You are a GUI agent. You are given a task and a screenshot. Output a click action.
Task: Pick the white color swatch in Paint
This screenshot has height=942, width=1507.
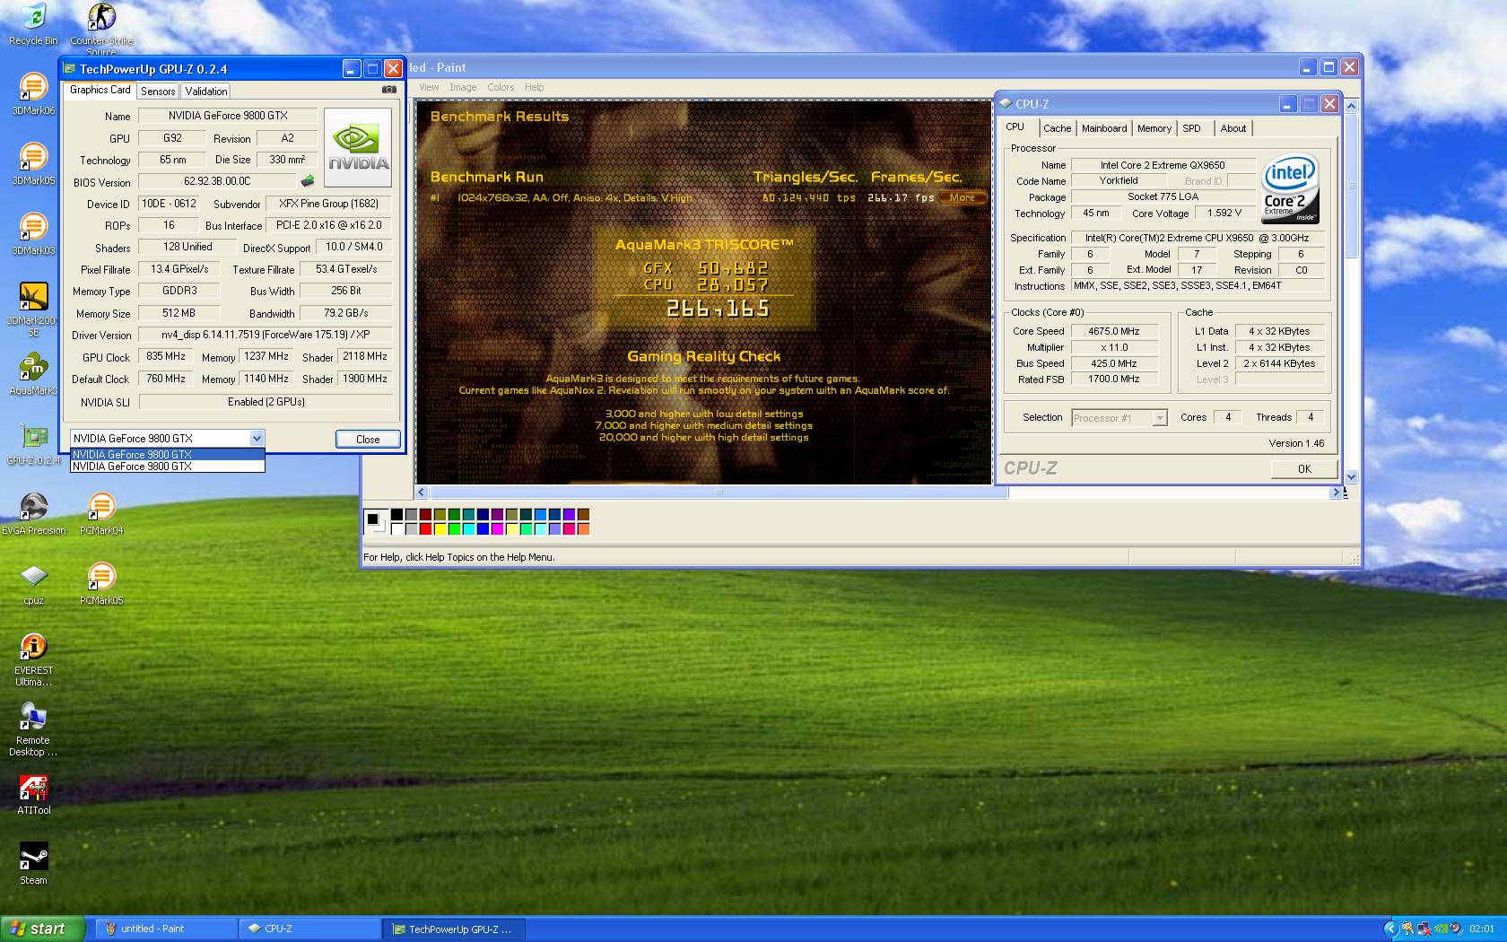coord(397,529)
